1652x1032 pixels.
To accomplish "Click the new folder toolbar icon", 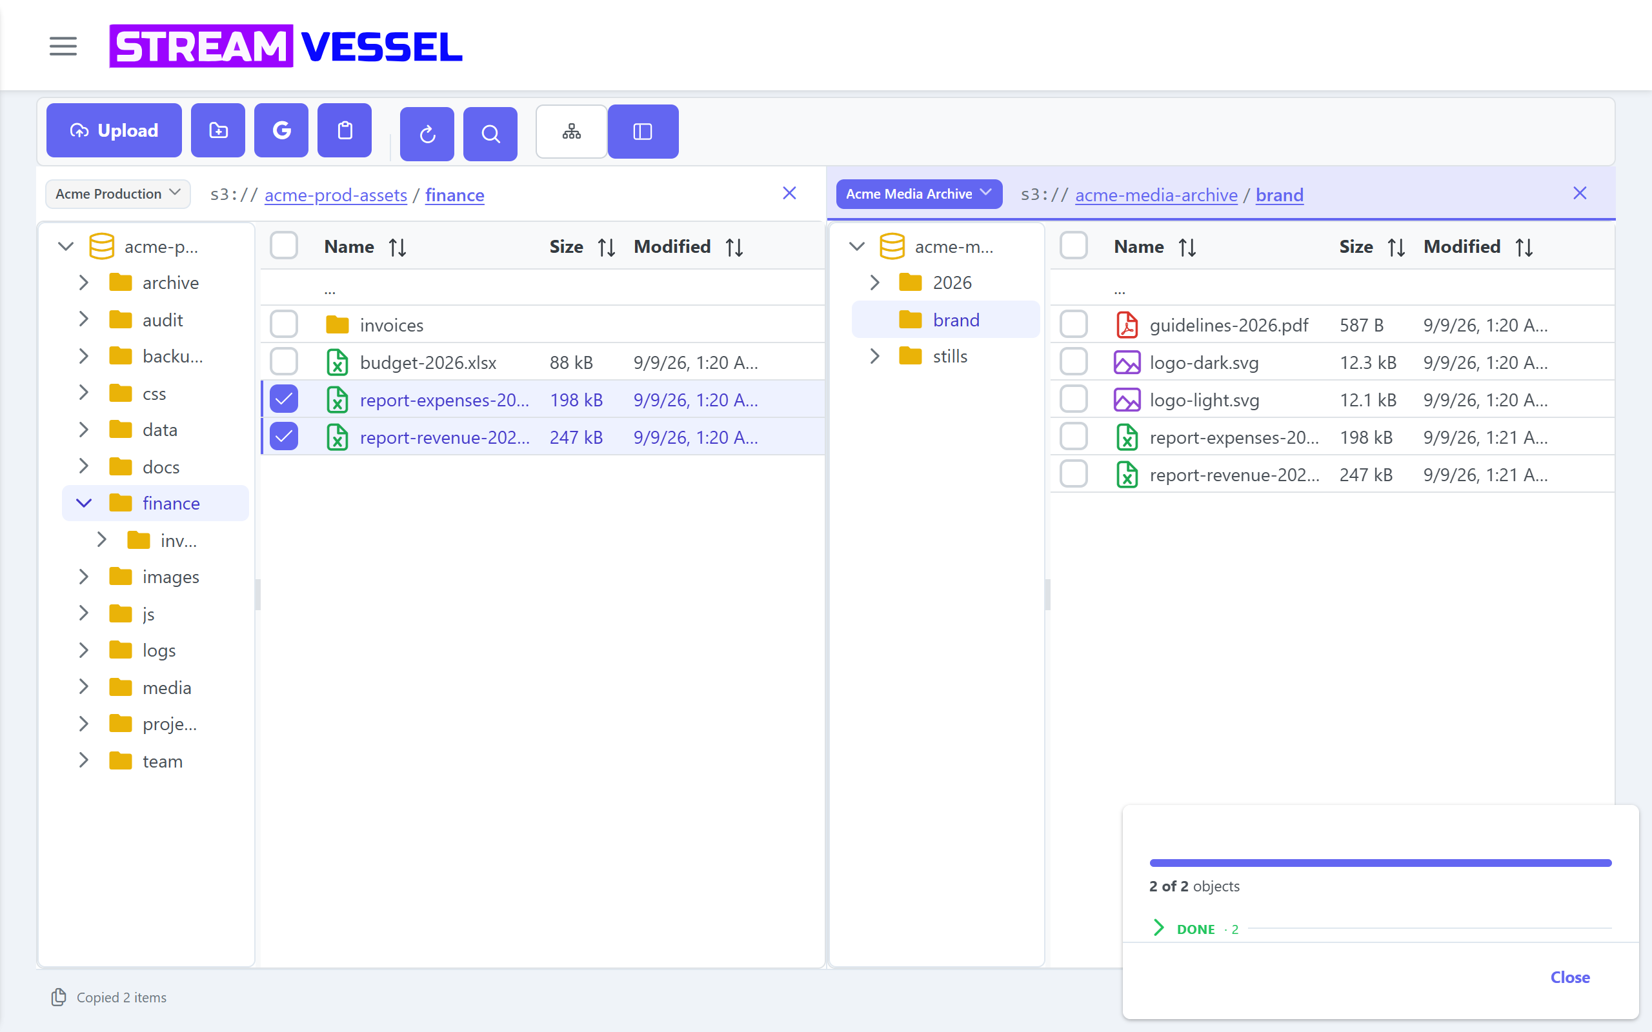I will pyautogui.click(x=217, y=130).
